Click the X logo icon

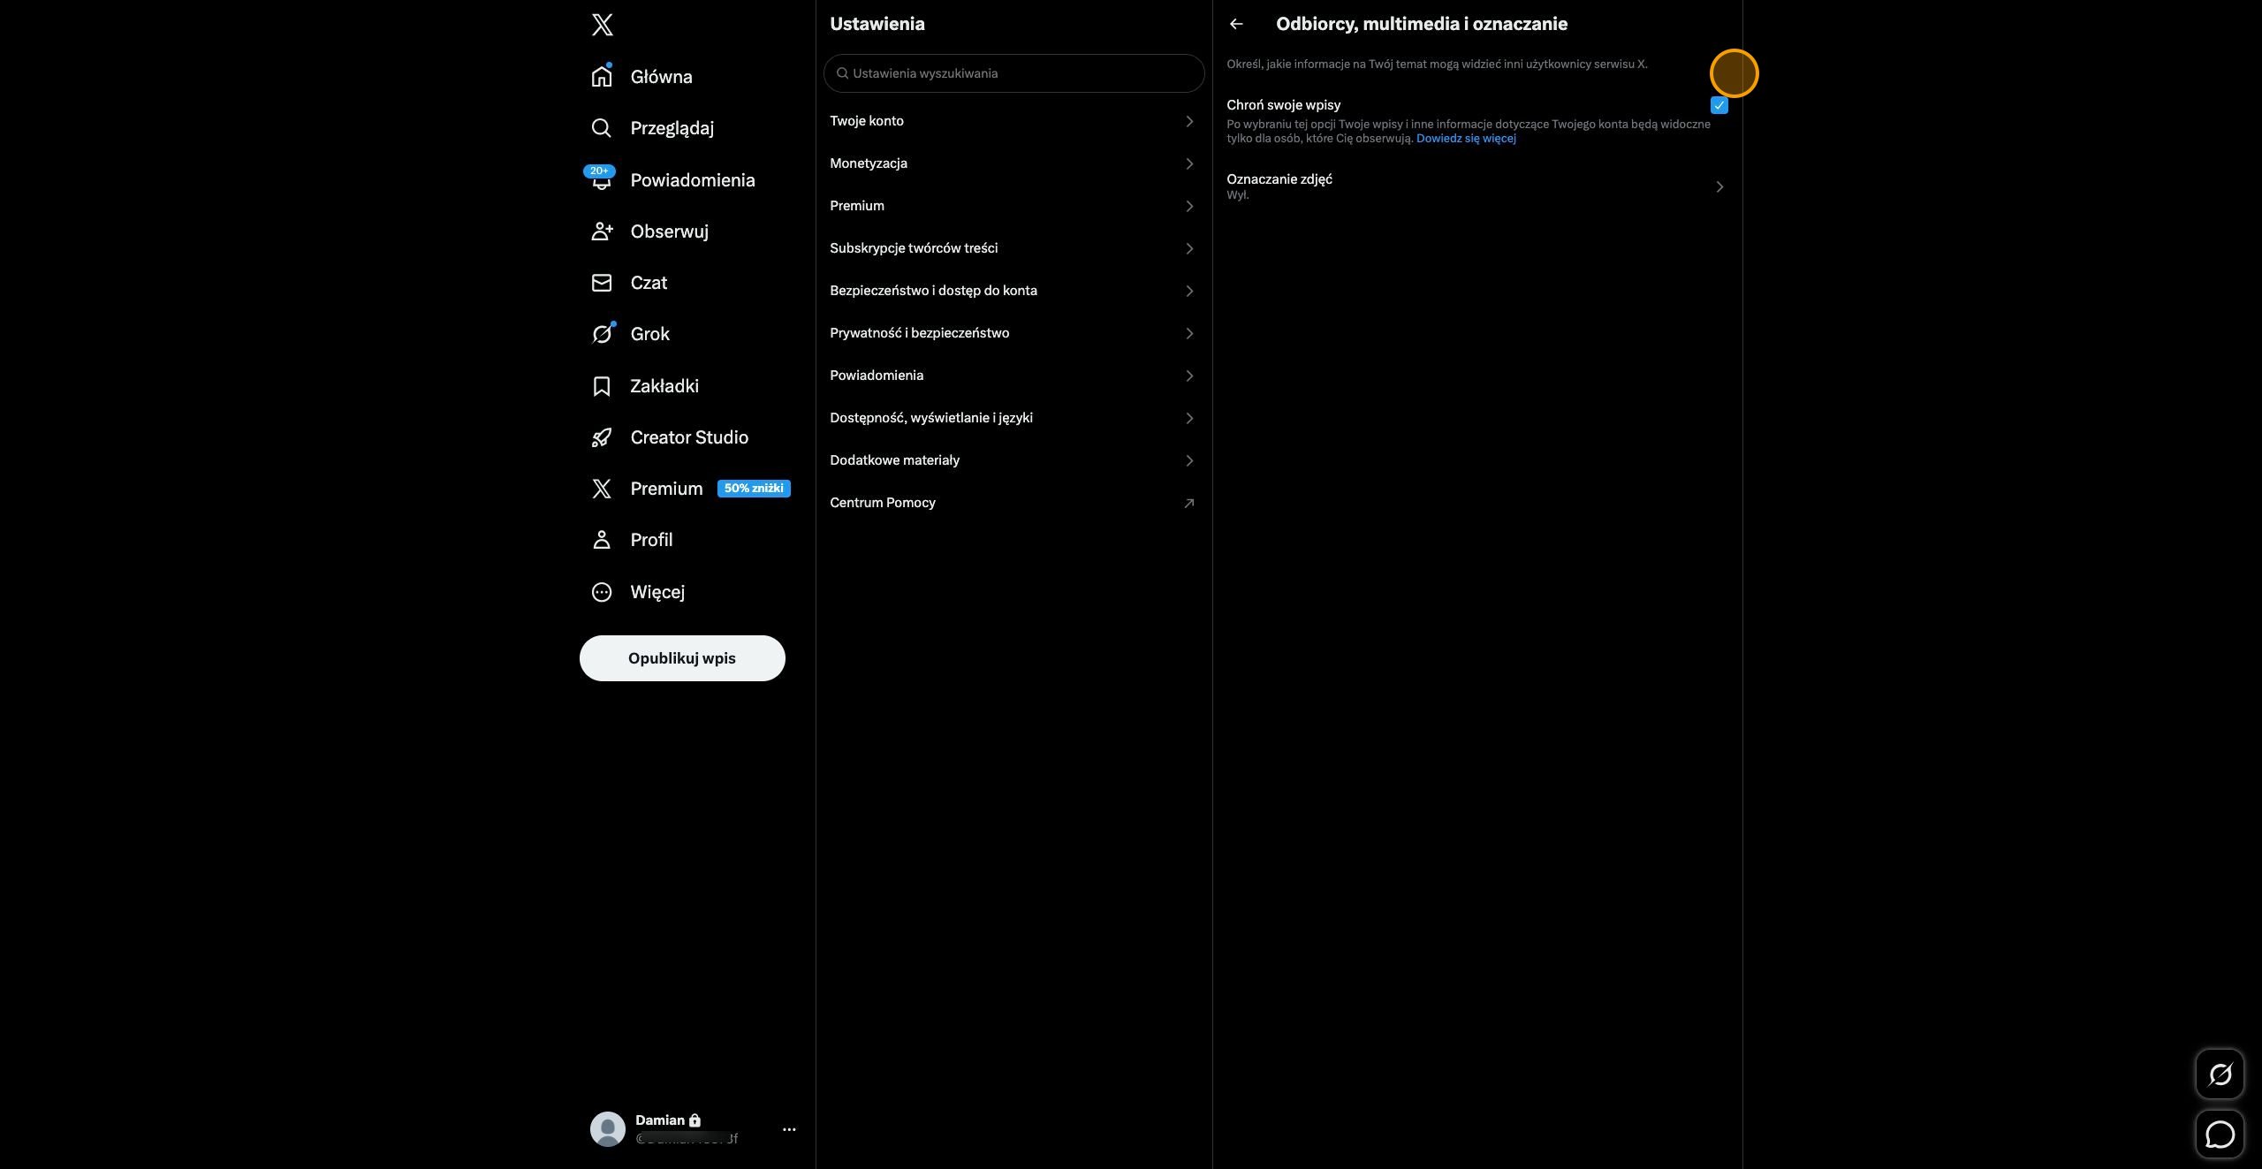[602, 25]
